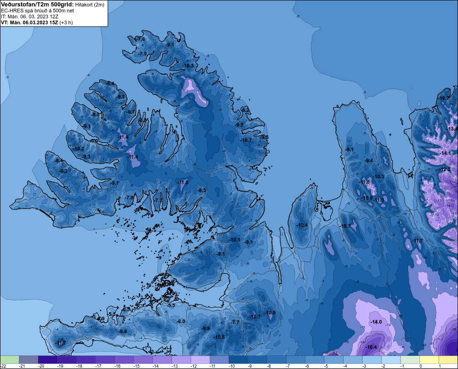
Task: Click the -6.5 temperature label
Action: coord(126,309)
